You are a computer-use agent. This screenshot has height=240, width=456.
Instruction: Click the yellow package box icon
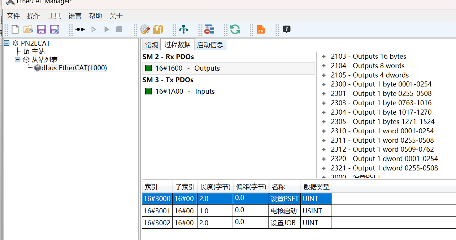pos(158,29)
